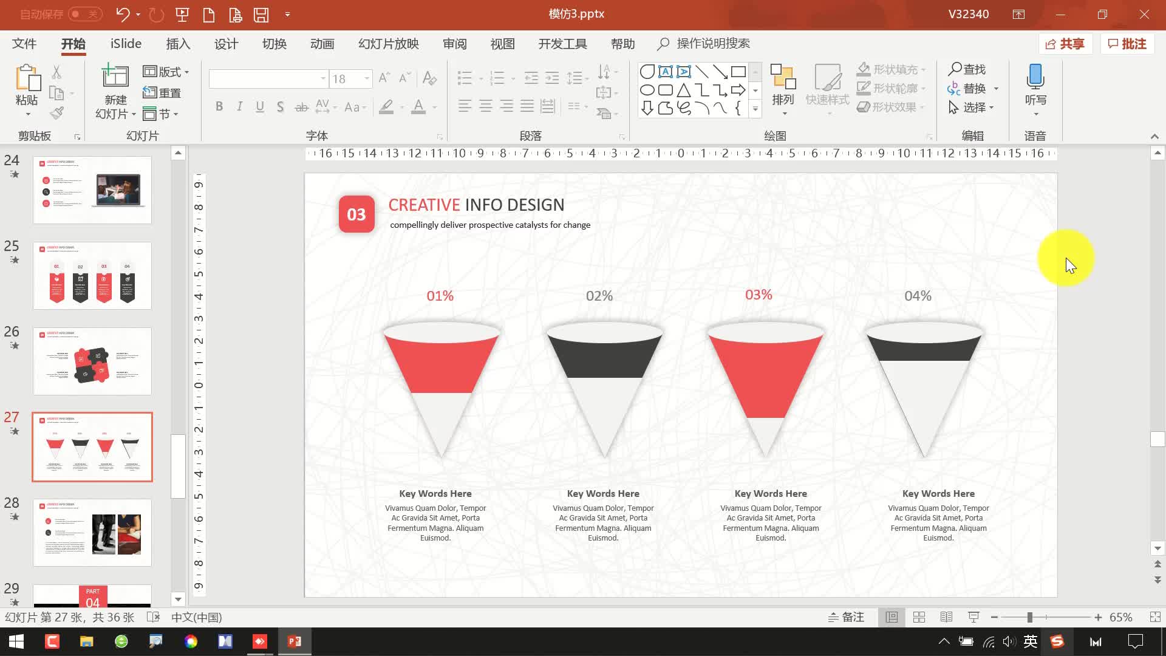1166x656 pixels.
Task: Customize Quick Access Toolbar dropdown
Action: 287,15
